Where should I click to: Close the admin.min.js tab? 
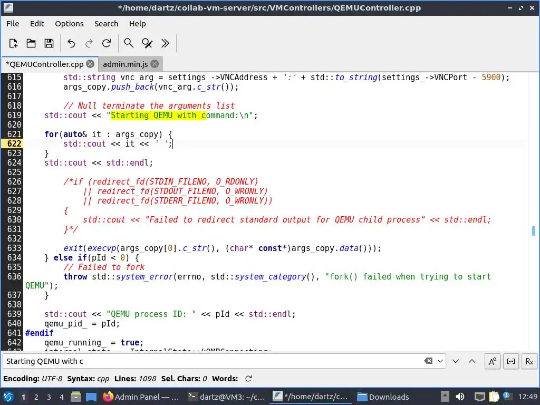click(155, 64)
